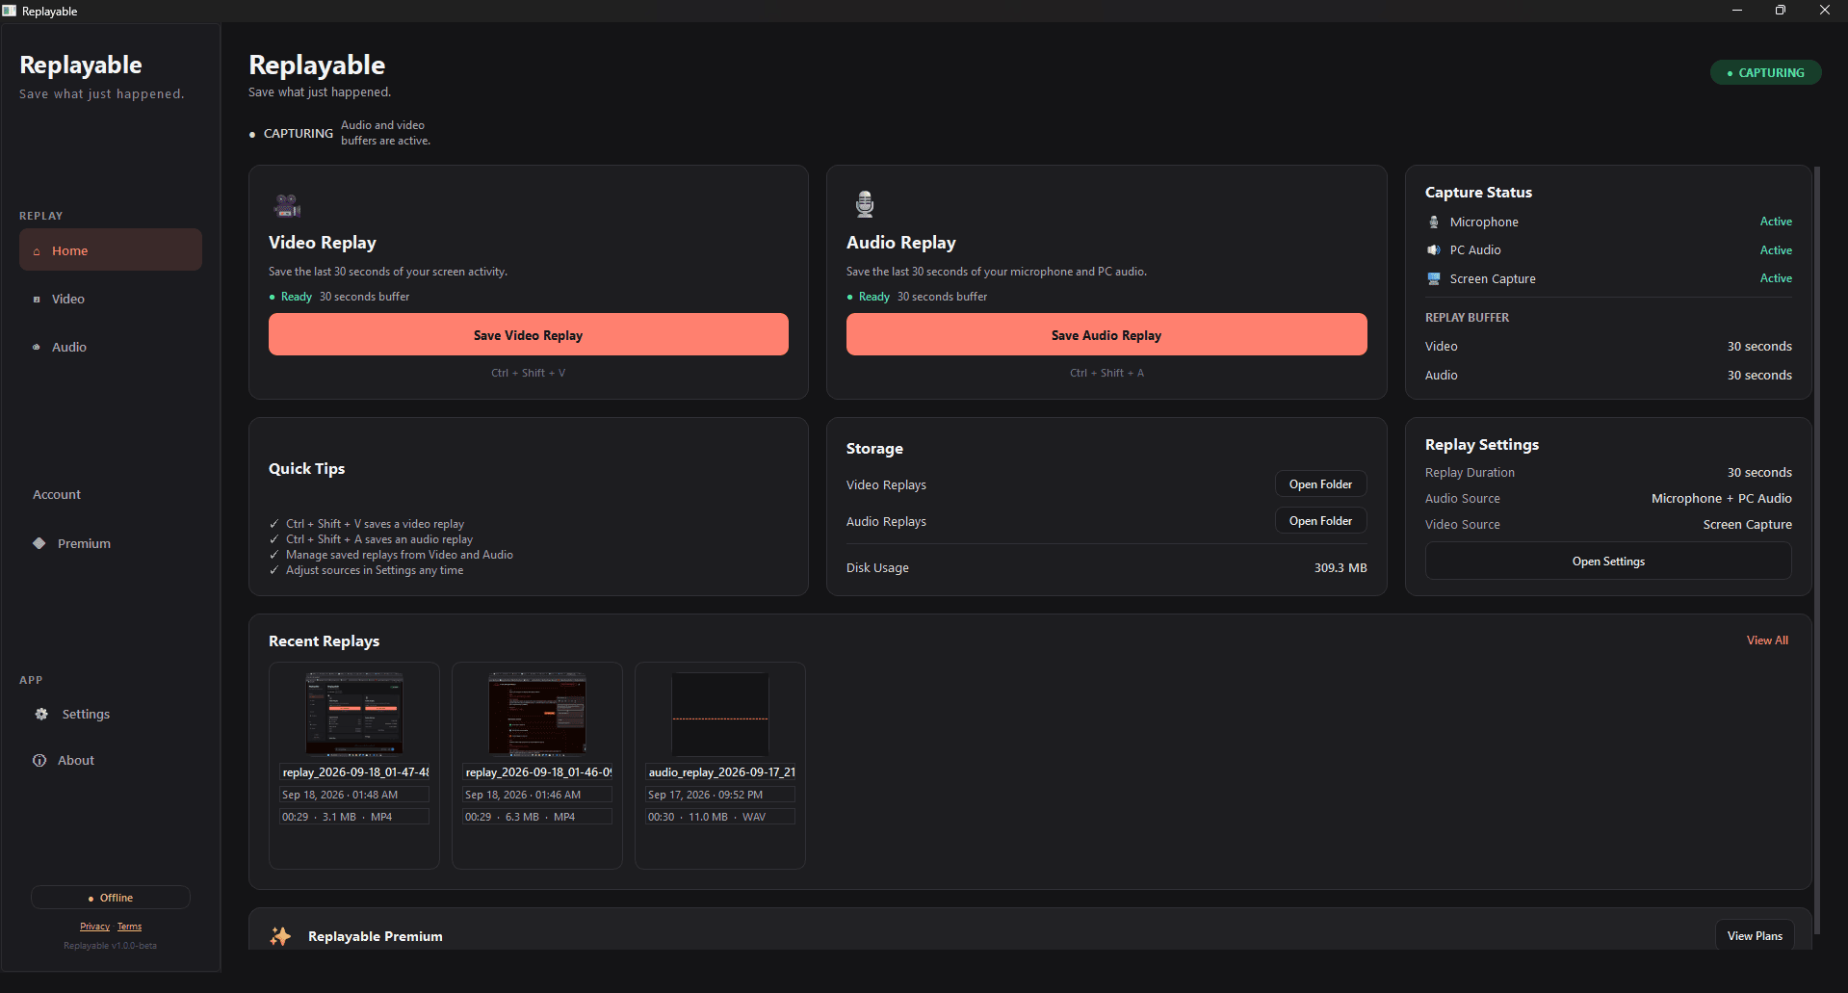Click the Video Replay camera icon
Image resolution: width=1848 pixels, height=993 pixels.
(x=287, y=205)
